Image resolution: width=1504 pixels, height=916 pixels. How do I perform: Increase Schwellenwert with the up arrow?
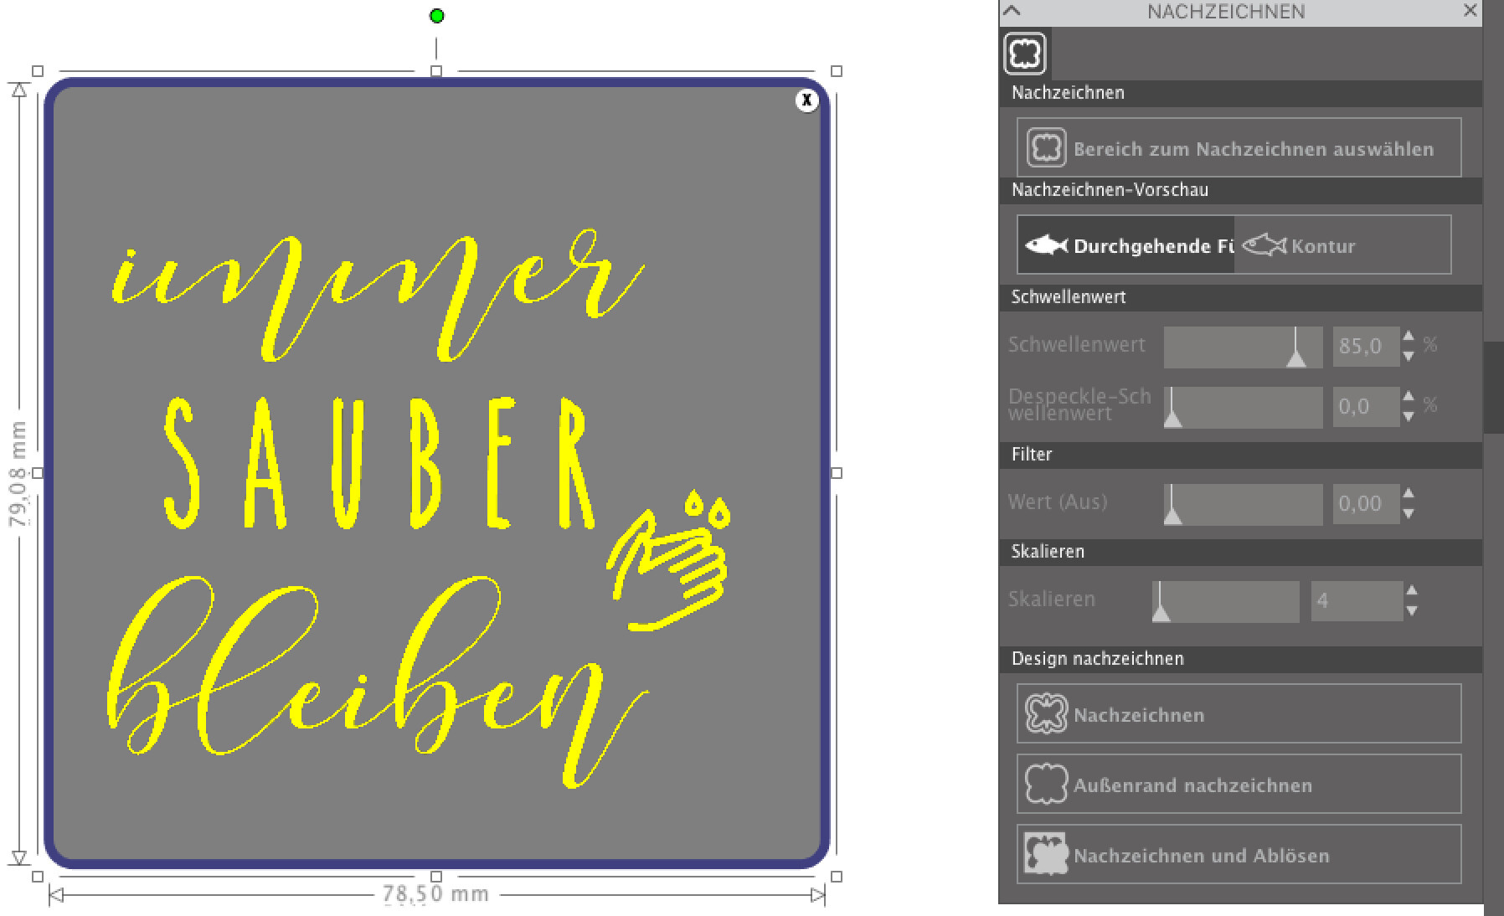[1409, 337]
